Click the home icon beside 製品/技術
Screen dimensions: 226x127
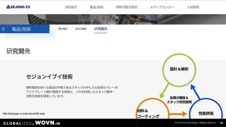[x=3, y=29]
